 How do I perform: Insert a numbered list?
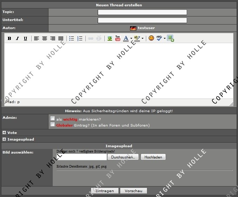tap(80, 39)
